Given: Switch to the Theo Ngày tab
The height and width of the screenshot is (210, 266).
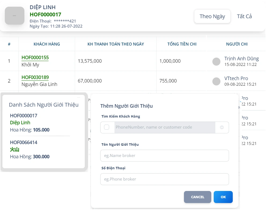Looking at the screenshot, I should [212, 16].
